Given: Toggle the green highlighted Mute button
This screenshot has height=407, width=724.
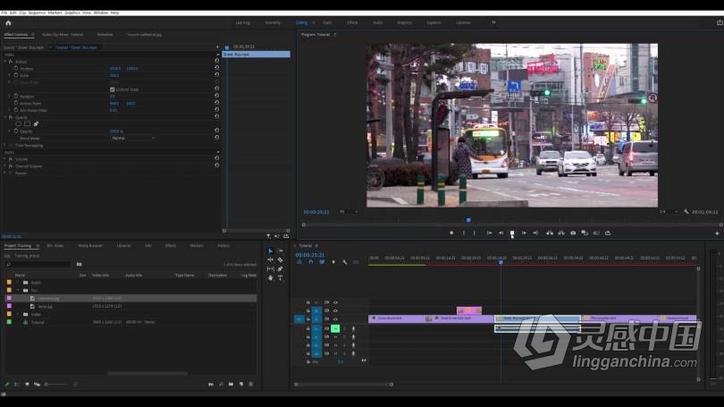Looking at the screenshot, I should [x=335, y=328].
